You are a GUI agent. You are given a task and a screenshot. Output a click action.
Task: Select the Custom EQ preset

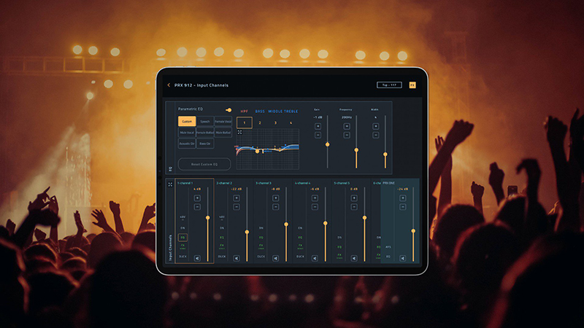(187, 122)
